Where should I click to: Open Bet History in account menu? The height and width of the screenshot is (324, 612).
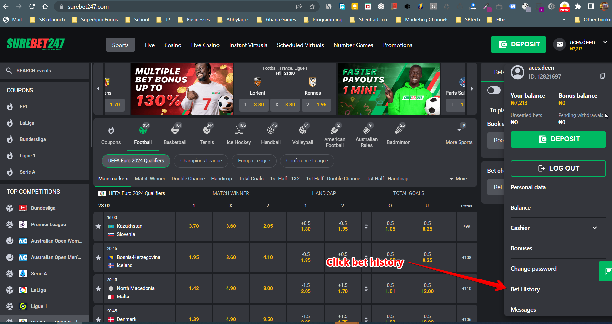(x=525, y=289)
